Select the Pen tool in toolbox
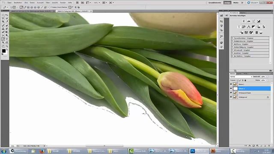The image size is (274, 154). (3, 39)
